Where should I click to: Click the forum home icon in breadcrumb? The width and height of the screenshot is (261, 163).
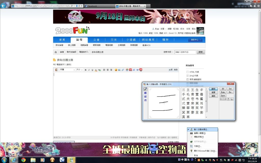pos(56,52)
